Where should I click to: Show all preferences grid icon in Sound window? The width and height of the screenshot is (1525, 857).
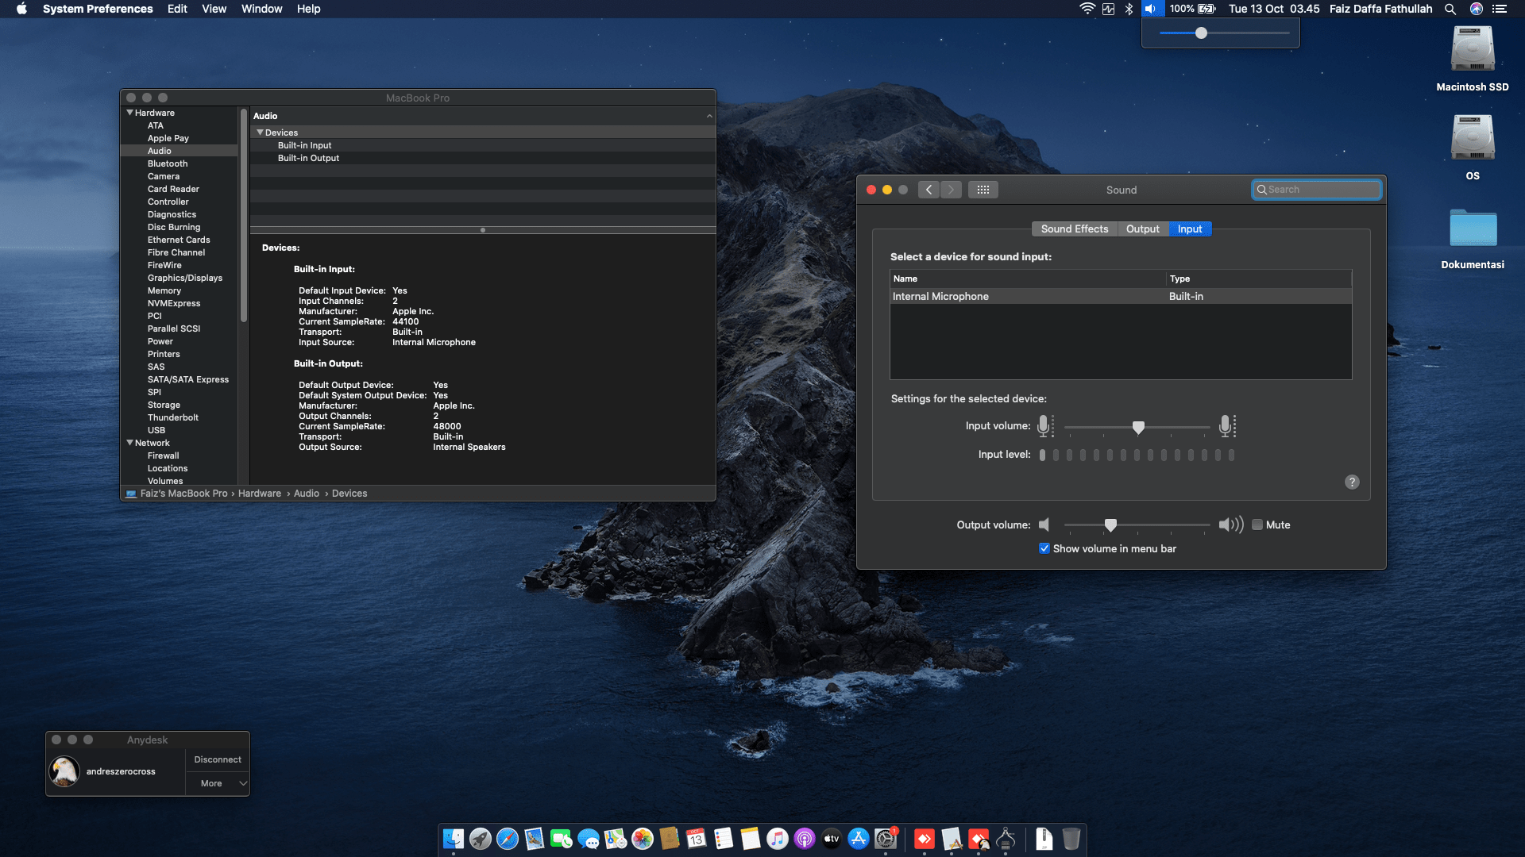(983, 190)
